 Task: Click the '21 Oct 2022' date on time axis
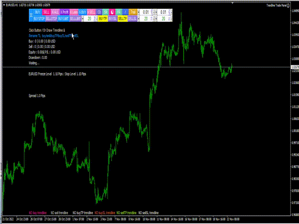(x=8, y=219)
